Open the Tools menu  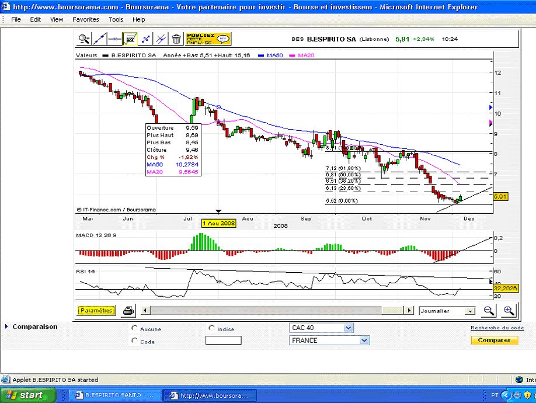pyautogui.click(x=116, y=19)
